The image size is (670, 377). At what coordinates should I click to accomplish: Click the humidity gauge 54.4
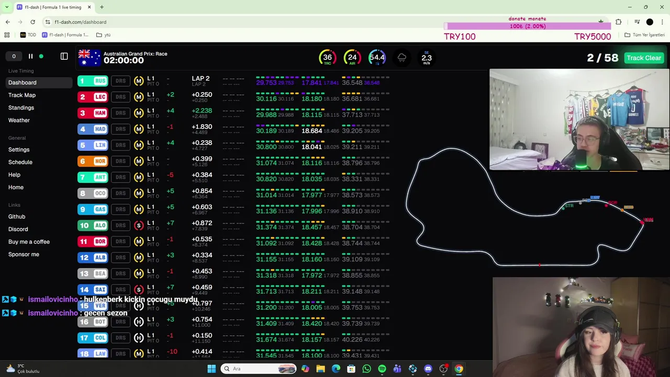377,58
